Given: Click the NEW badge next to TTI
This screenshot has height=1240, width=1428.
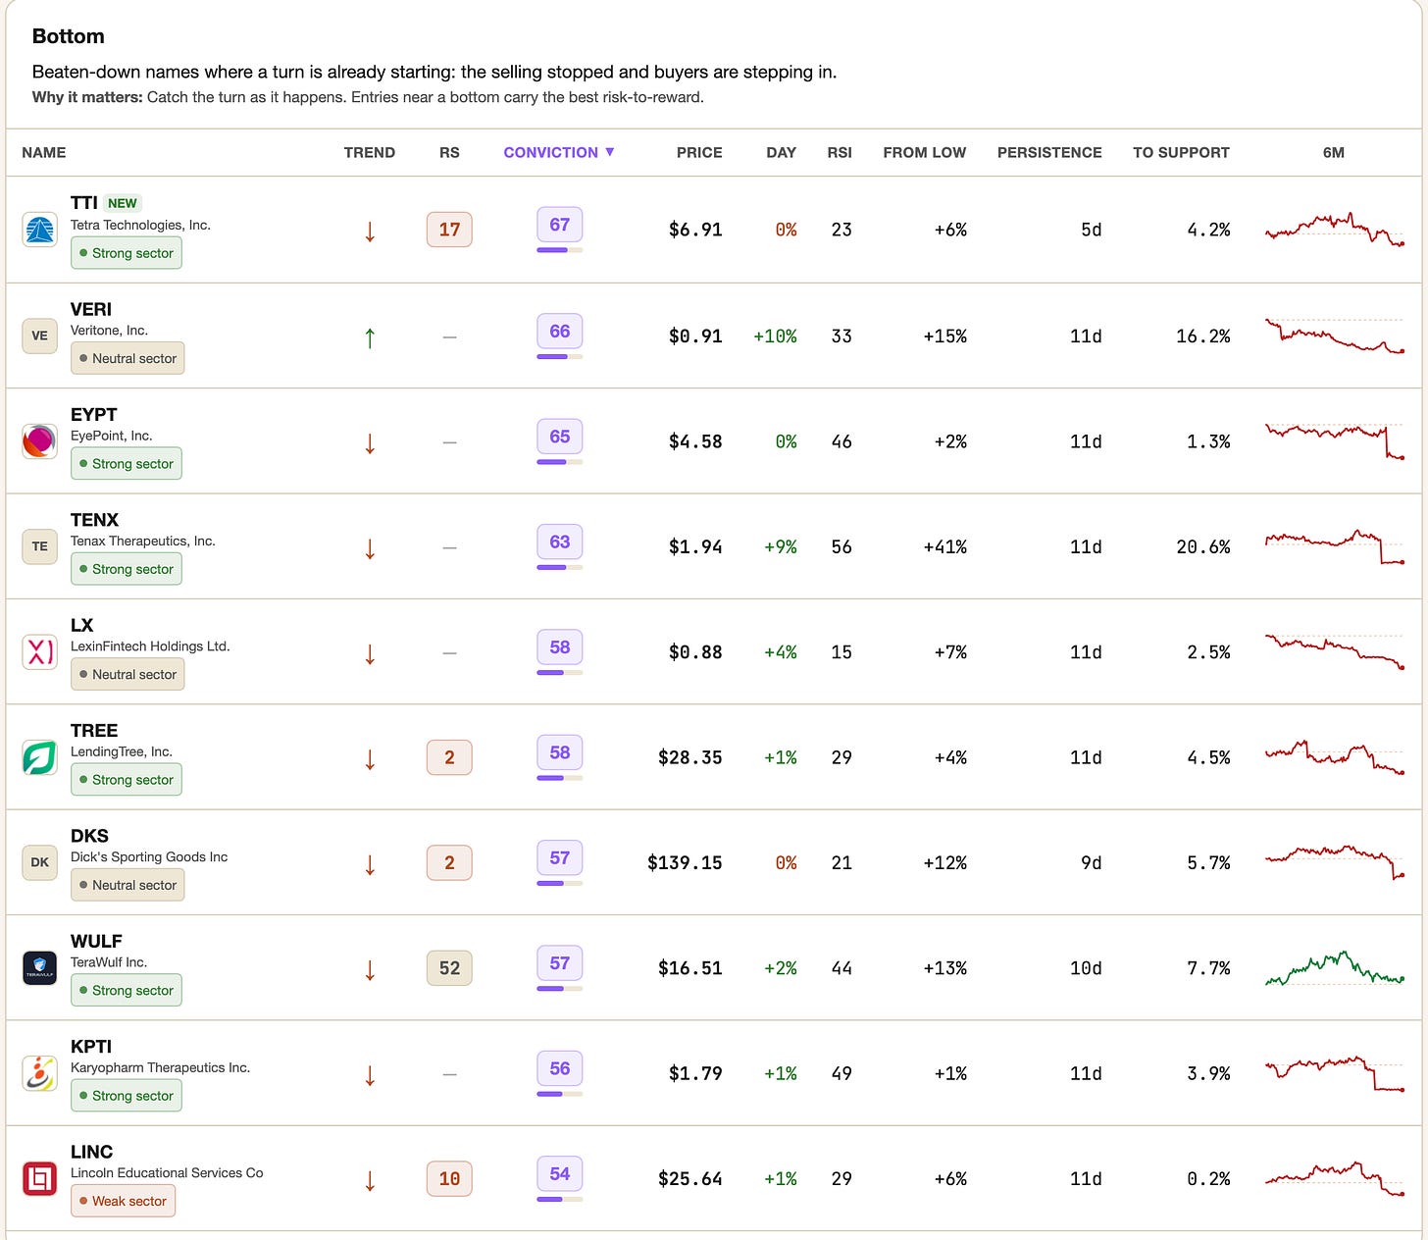Looking at the screenshot, I should click(123, 203).
